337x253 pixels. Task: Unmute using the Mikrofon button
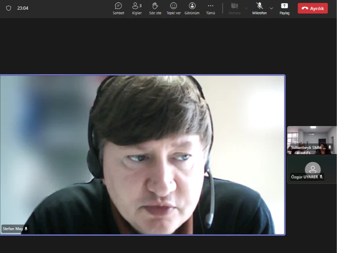[x=259, y=8]
